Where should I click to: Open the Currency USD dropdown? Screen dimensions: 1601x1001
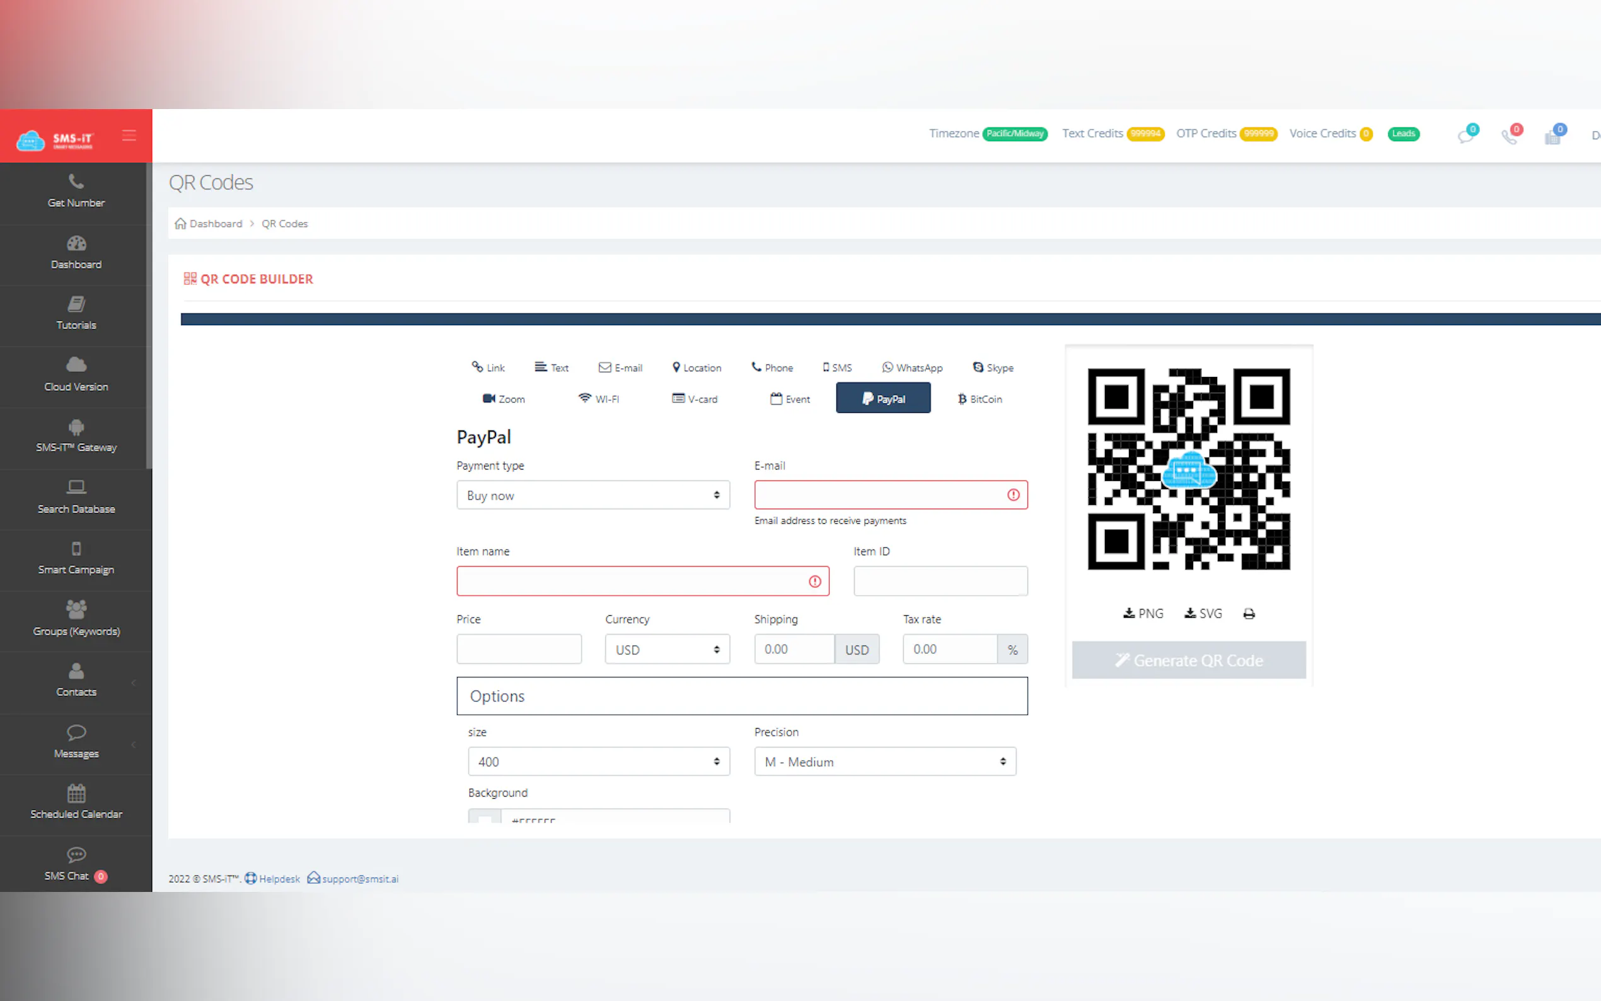tap(666, 649)
